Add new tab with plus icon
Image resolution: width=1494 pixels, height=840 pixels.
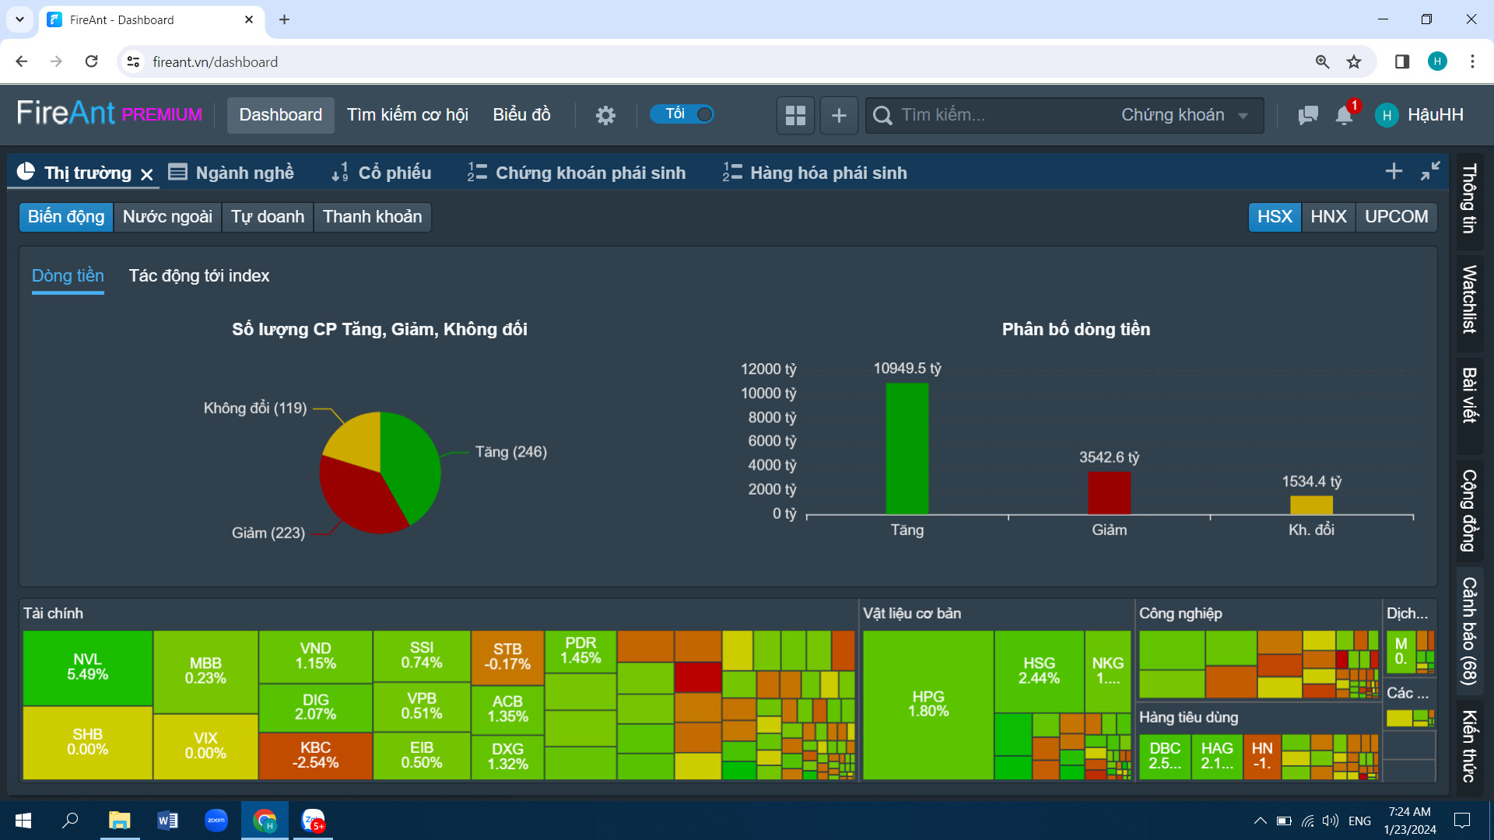coord(1394,171)
